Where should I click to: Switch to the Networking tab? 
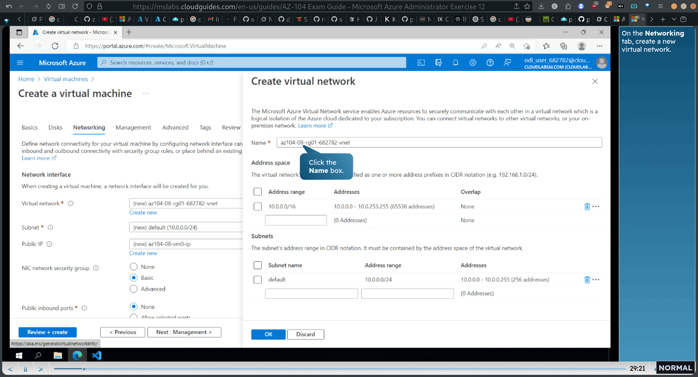(89, 127)
